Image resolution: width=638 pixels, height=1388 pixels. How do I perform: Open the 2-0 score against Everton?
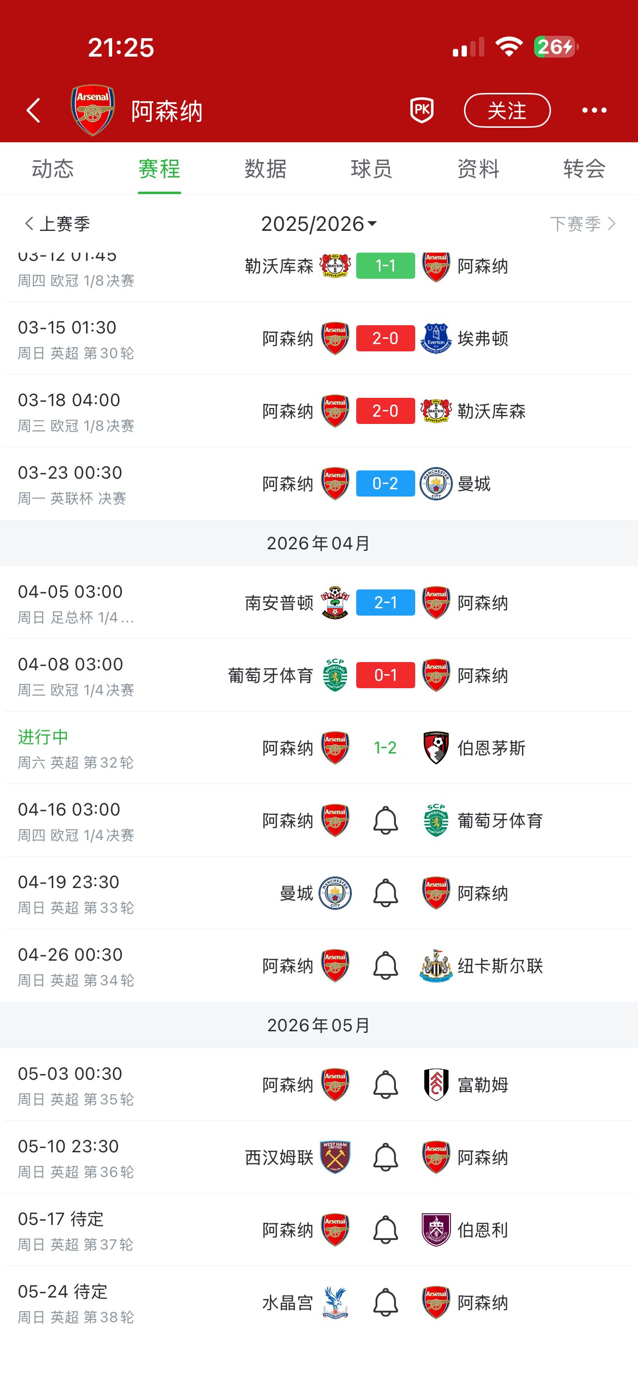(x=385, y=338)
